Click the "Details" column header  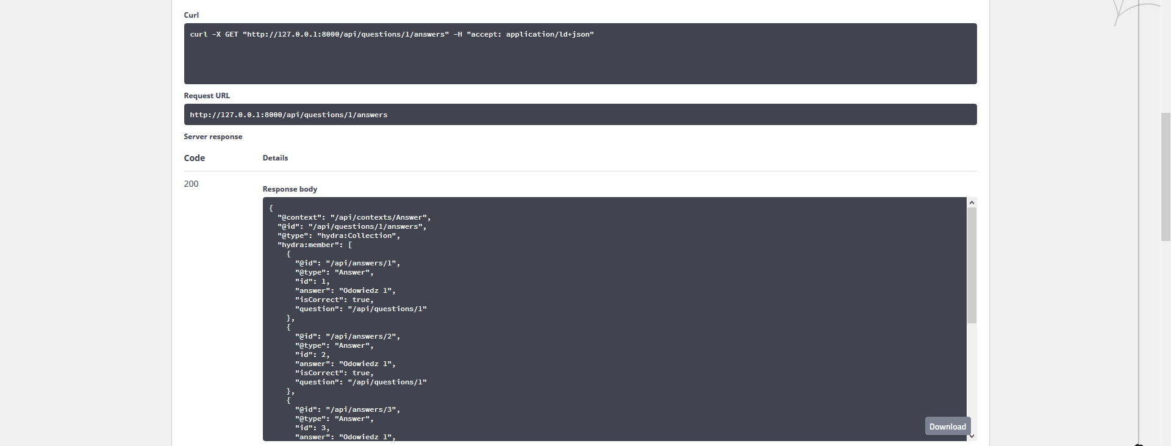pos(275,158)
